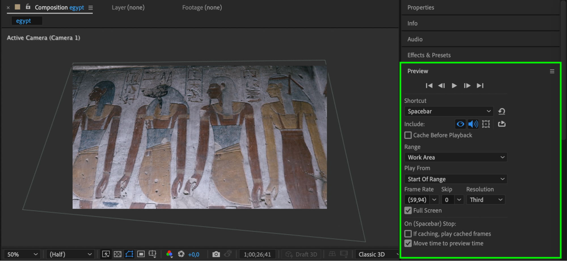Click the Active Camera (Camera 1) label
Screen dimensions: 567x261
point(43,38)
